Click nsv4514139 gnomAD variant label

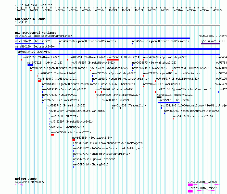(70, 84)
